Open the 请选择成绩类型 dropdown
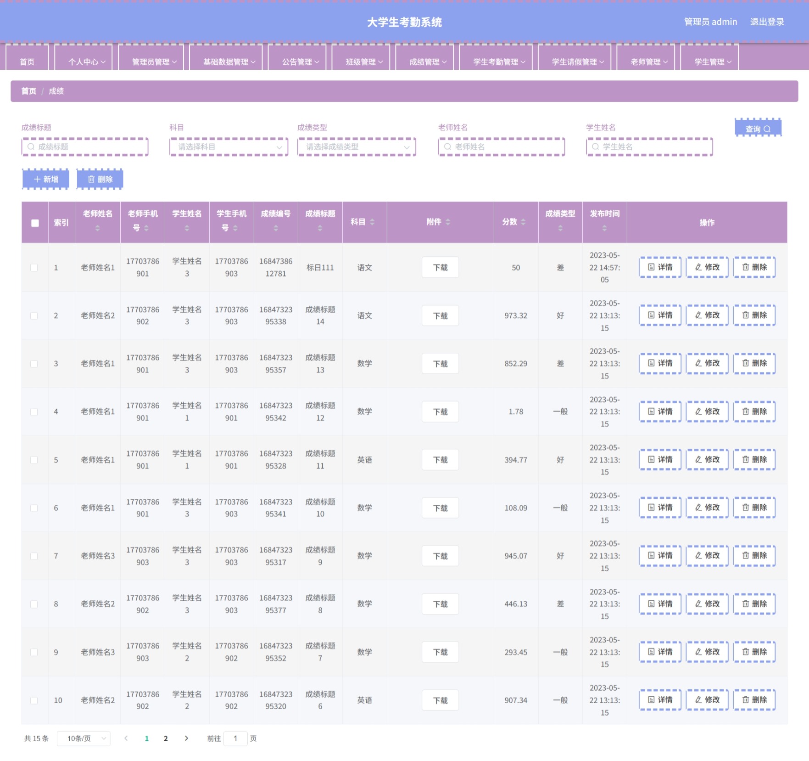809x761 pixels. (357, 147)
